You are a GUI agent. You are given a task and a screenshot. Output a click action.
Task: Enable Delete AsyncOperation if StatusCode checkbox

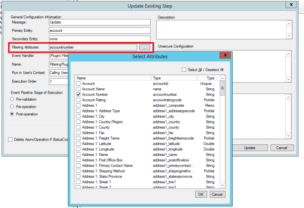pos(10,139)
